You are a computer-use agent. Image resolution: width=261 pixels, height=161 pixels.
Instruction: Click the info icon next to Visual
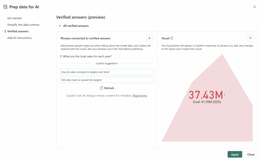[x=172, y=38]
